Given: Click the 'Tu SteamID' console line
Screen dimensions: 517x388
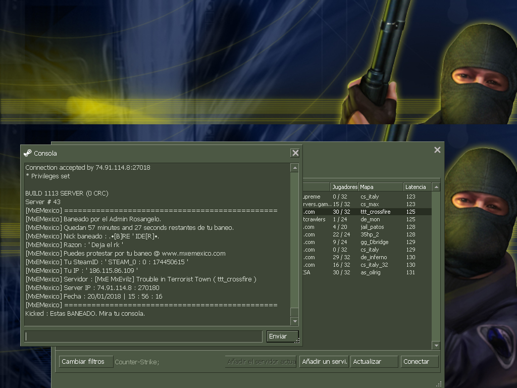Looking at the screenshot, I should pyautogui.click(x=107, y=262).
